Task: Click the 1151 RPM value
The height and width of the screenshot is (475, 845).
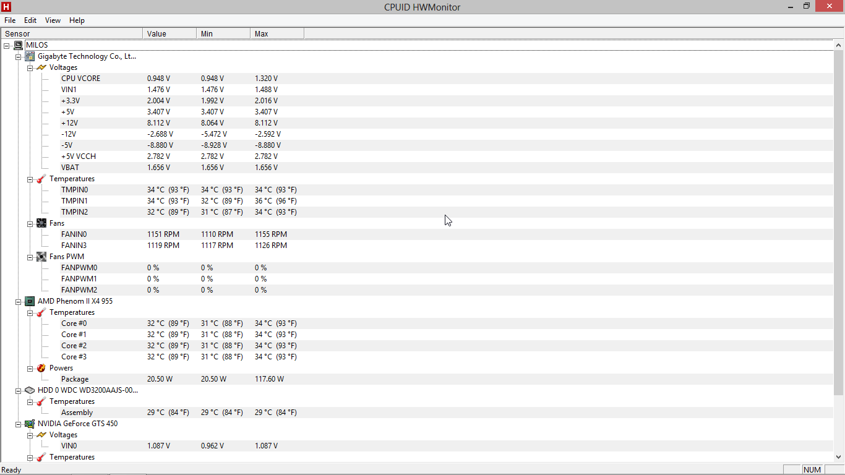Action: pos(163,234)
